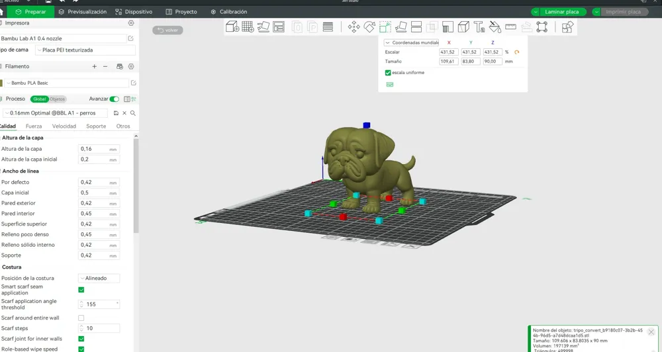The image size is (662, 352).
Task: Switch to the Calibración tab
Action: coord(229,12)
